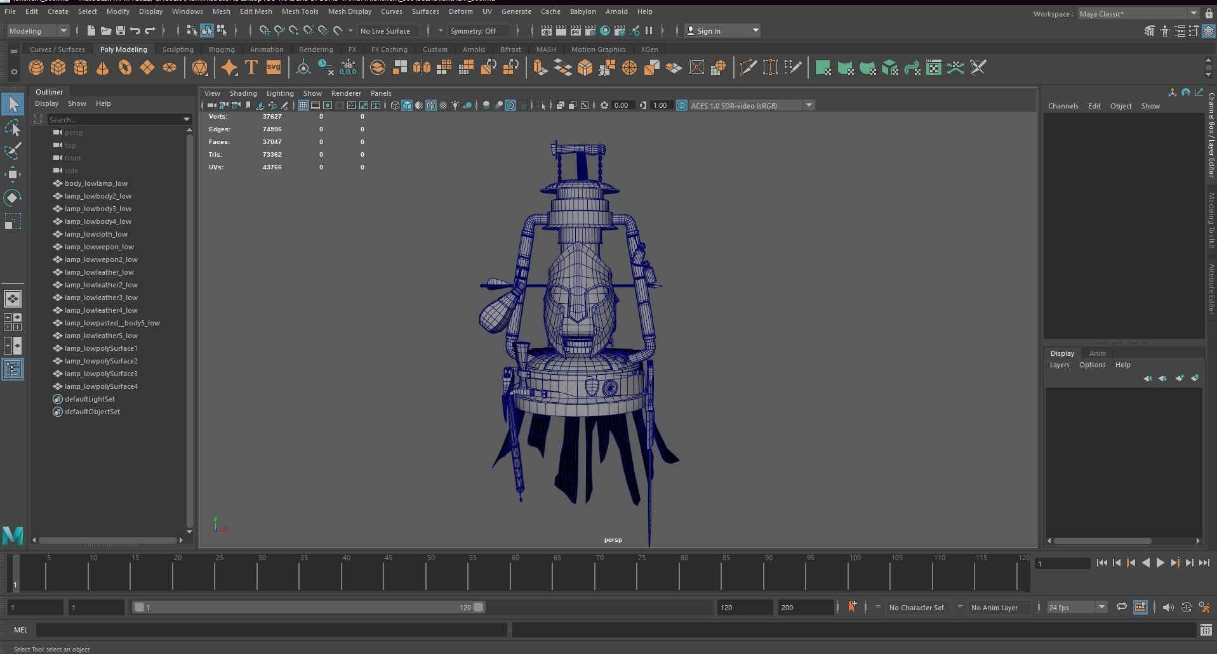The image size is (1217, 654).
Task: Activate the Select tool arrow
Action: click(x=13, y=104)
